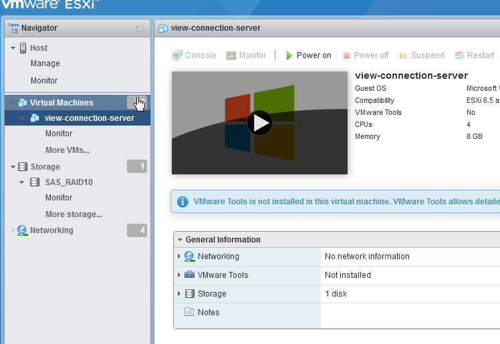This screenshot has height=344, width=500.
Task: Click the Storage icon in General Information
Action: coord(190,293)
